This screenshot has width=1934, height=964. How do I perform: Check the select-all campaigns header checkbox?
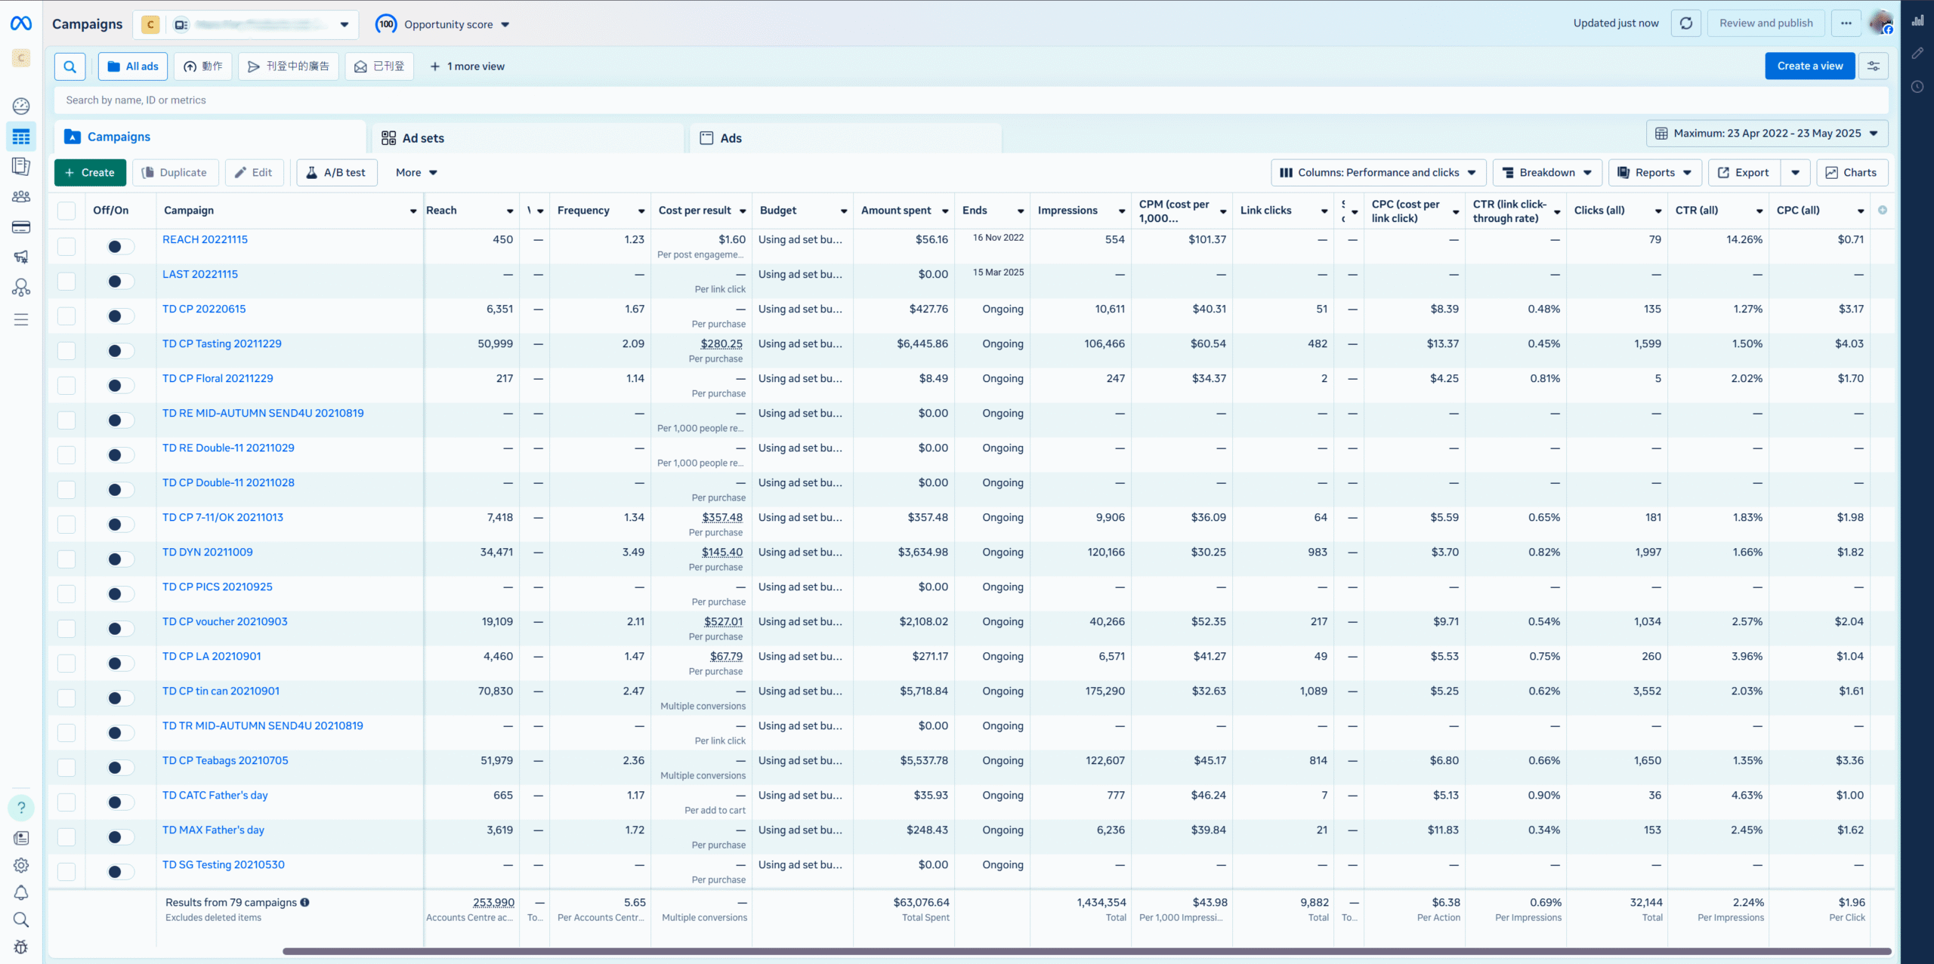pyautogui.click(x=66, y=211)
